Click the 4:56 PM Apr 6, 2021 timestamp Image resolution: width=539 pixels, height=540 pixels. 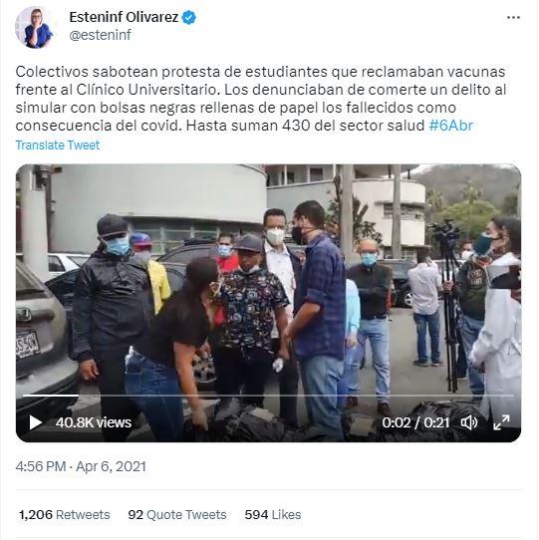click(x=81, y=466)
